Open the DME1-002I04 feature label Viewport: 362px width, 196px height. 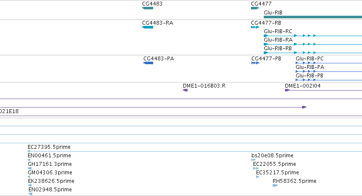[303, 86]
